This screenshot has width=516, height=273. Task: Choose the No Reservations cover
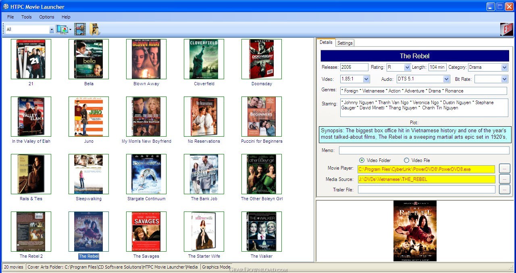(204, 117)
